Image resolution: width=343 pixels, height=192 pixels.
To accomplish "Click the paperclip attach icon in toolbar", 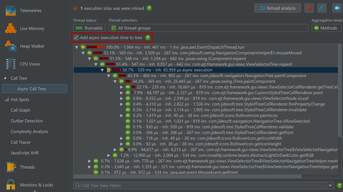I will [x=322, y=8].
